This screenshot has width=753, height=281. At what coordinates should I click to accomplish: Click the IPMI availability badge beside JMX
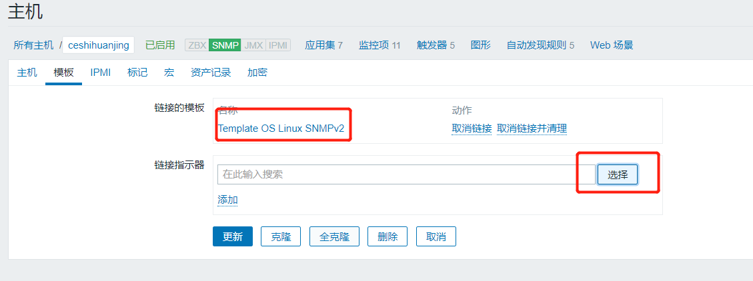[x=278, y=45]
